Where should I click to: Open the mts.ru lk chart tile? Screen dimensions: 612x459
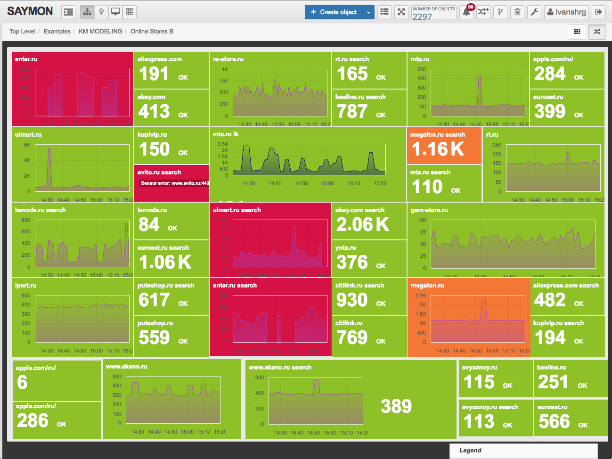pyautogui.click(x=308, y=164)
